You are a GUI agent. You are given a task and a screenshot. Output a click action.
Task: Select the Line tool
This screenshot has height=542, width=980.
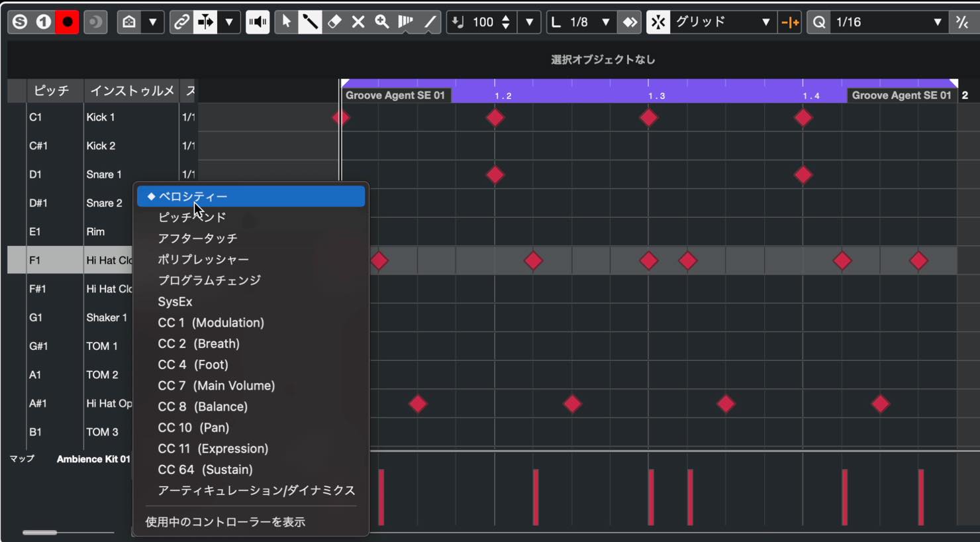click(430, 22)
